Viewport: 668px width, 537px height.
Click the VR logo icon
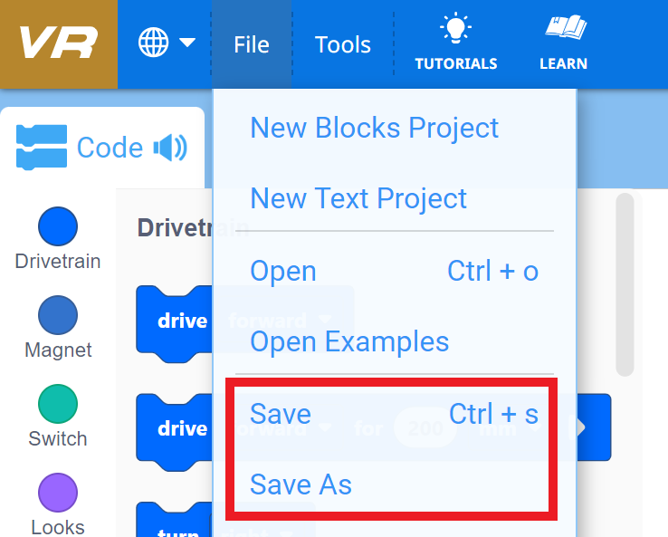click(x=58, y=43)
